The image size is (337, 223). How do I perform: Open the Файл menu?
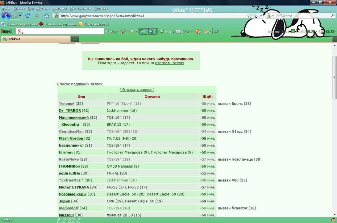(x=6, y=8)
